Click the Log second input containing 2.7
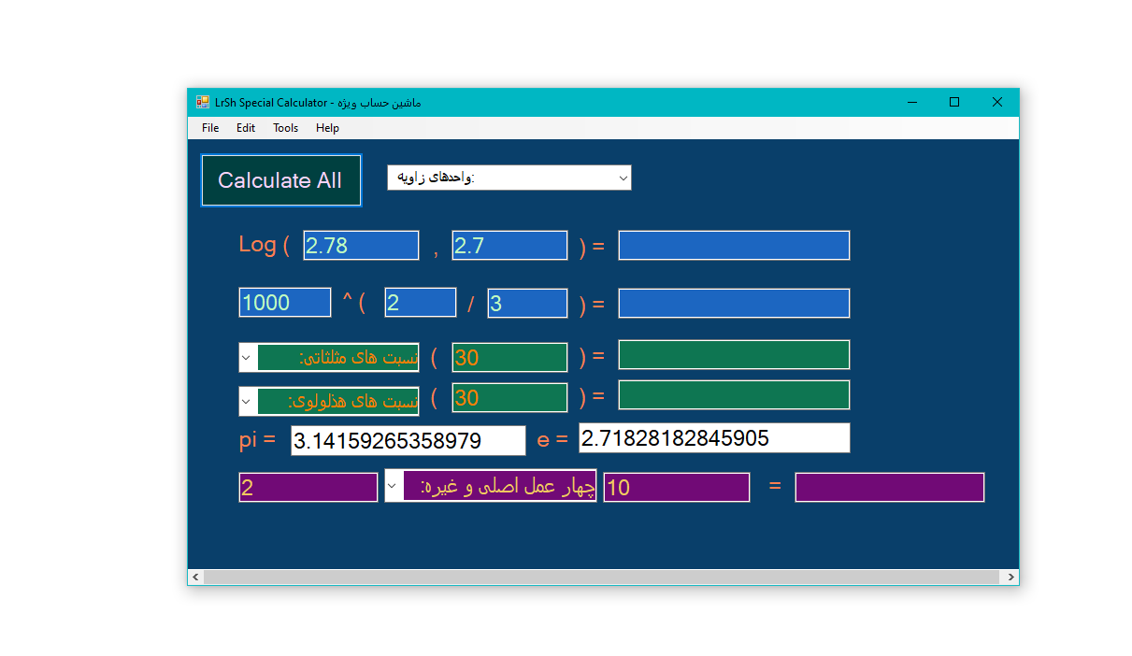1132x656 pixels. (x=509, y=246)
